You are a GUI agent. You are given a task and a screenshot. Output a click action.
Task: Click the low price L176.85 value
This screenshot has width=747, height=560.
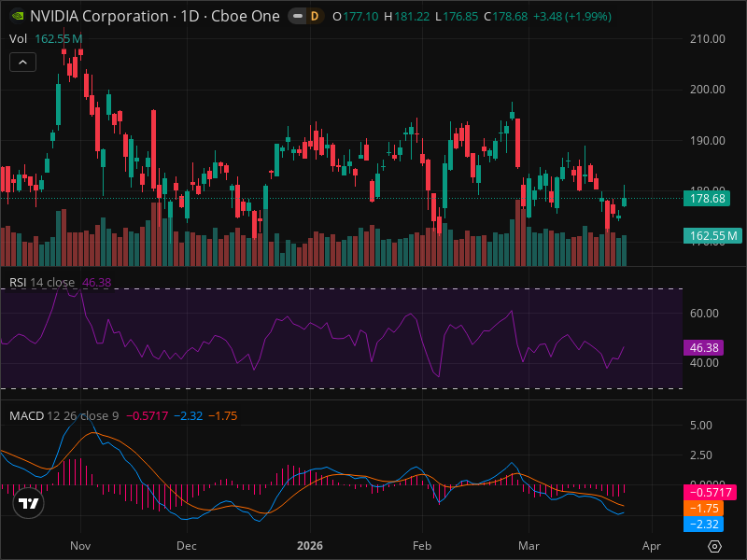[x=457, y=17]
